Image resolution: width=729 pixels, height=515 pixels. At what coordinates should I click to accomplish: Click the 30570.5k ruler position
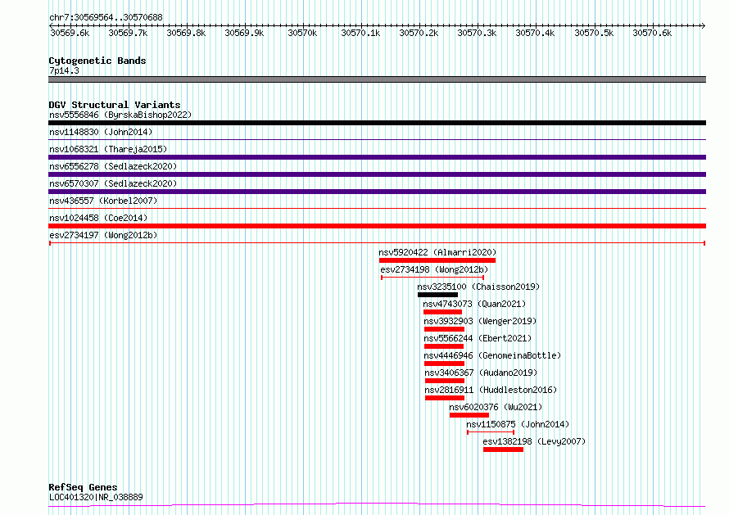pos(594,33)
